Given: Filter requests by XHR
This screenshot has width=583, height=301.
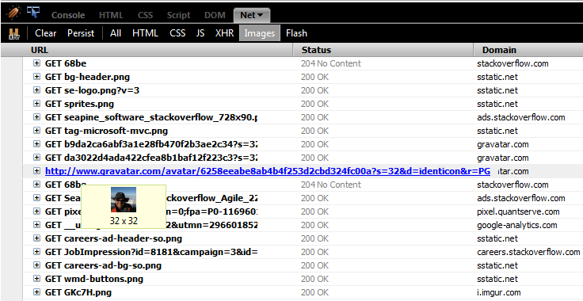Looking at the screenshot, I should (225, 33).
